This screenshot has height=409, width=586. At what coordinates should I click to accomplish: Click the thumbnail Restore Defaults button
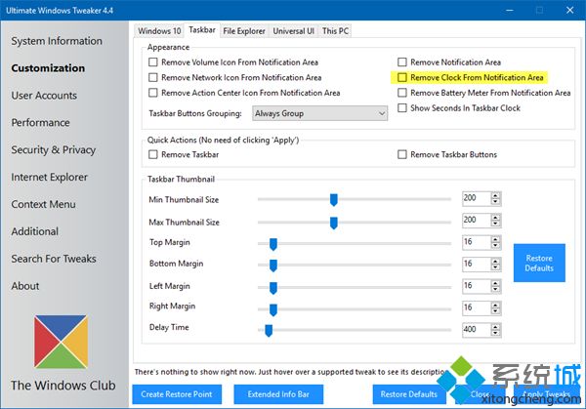point(539,263)
